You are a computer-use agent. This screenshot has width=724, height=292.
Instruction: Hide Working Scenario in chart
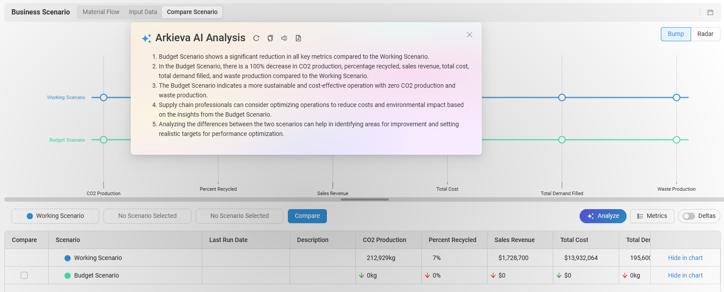tap(685, 258)
